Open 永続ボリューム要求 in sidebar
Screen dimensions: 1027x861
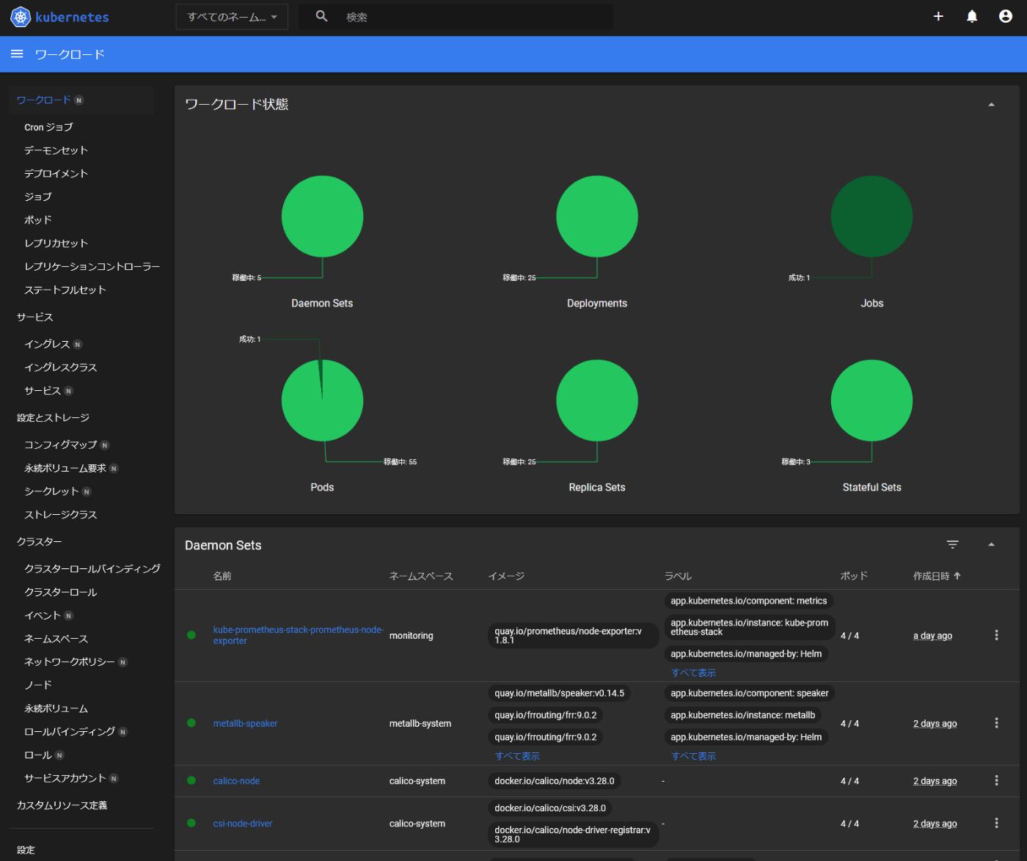65,468
